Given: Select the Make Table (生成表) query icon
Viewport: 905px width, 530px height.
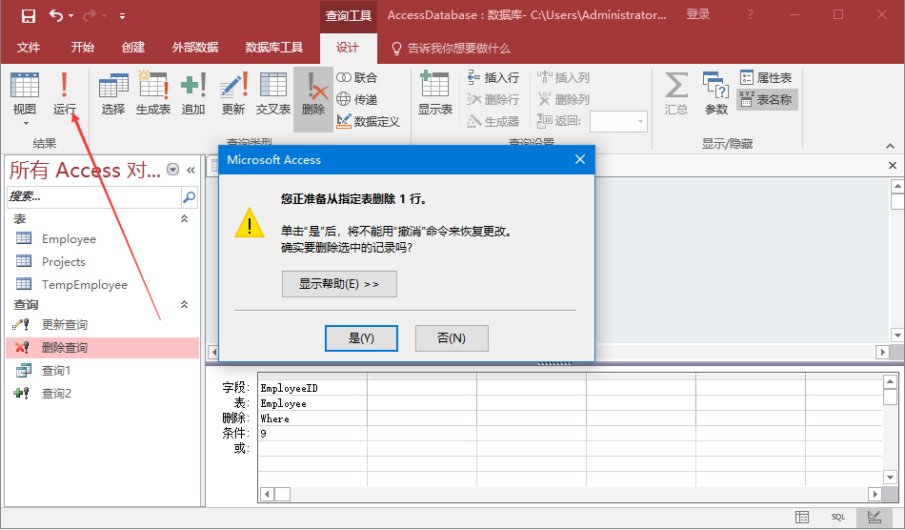Looking at the screenshot, I should [x=152, y=93].
